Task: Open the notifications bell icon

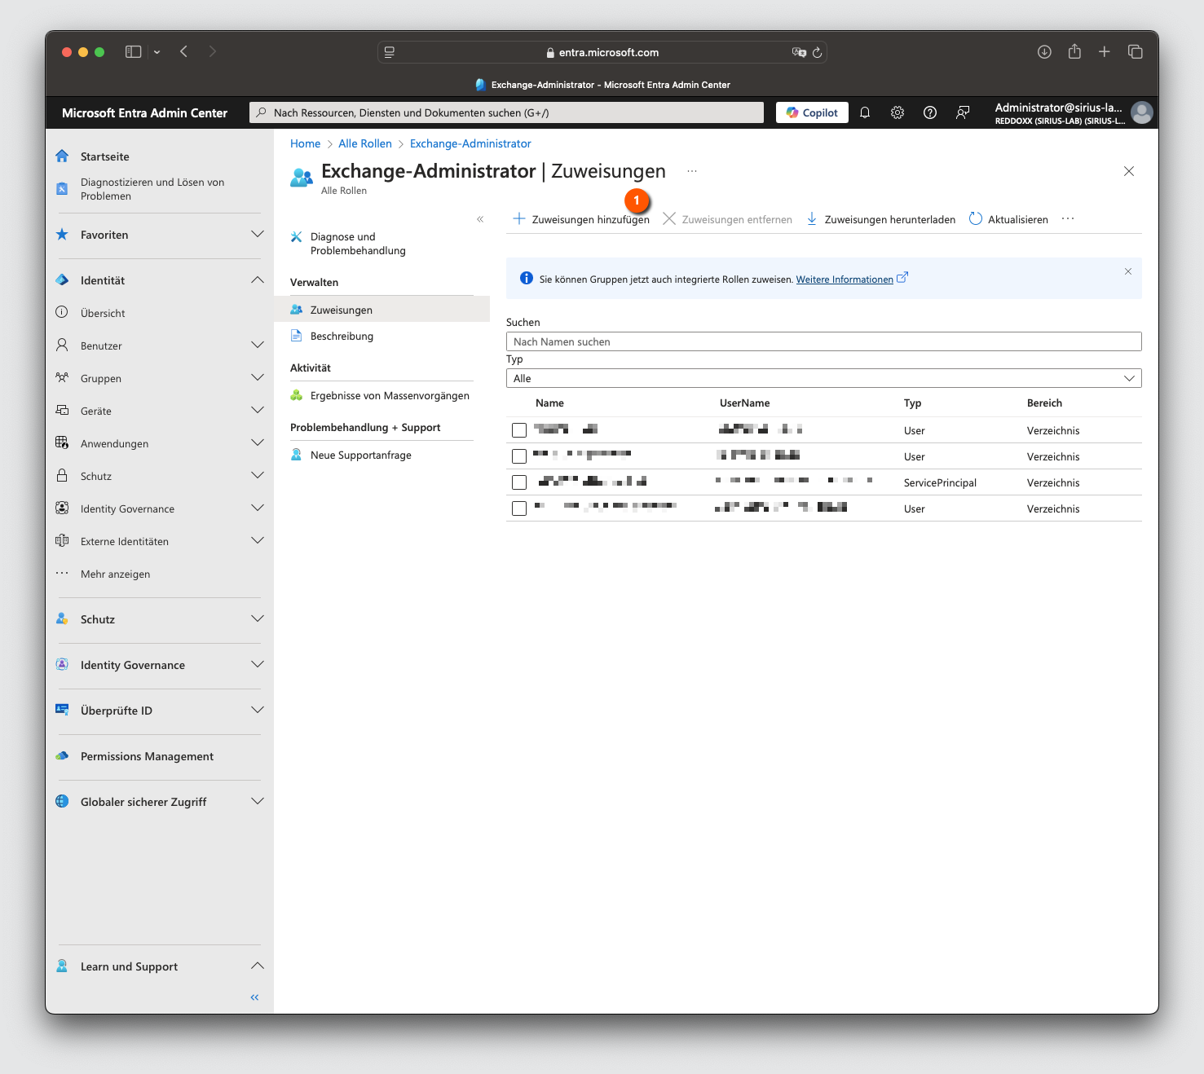Action: coord(865,112)
